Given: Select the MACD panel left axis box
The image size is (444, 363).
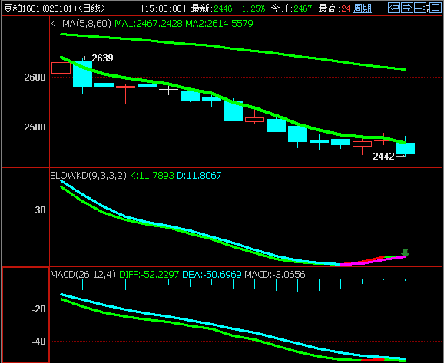Looking at the screenshot, I should (x=26, y=315).
